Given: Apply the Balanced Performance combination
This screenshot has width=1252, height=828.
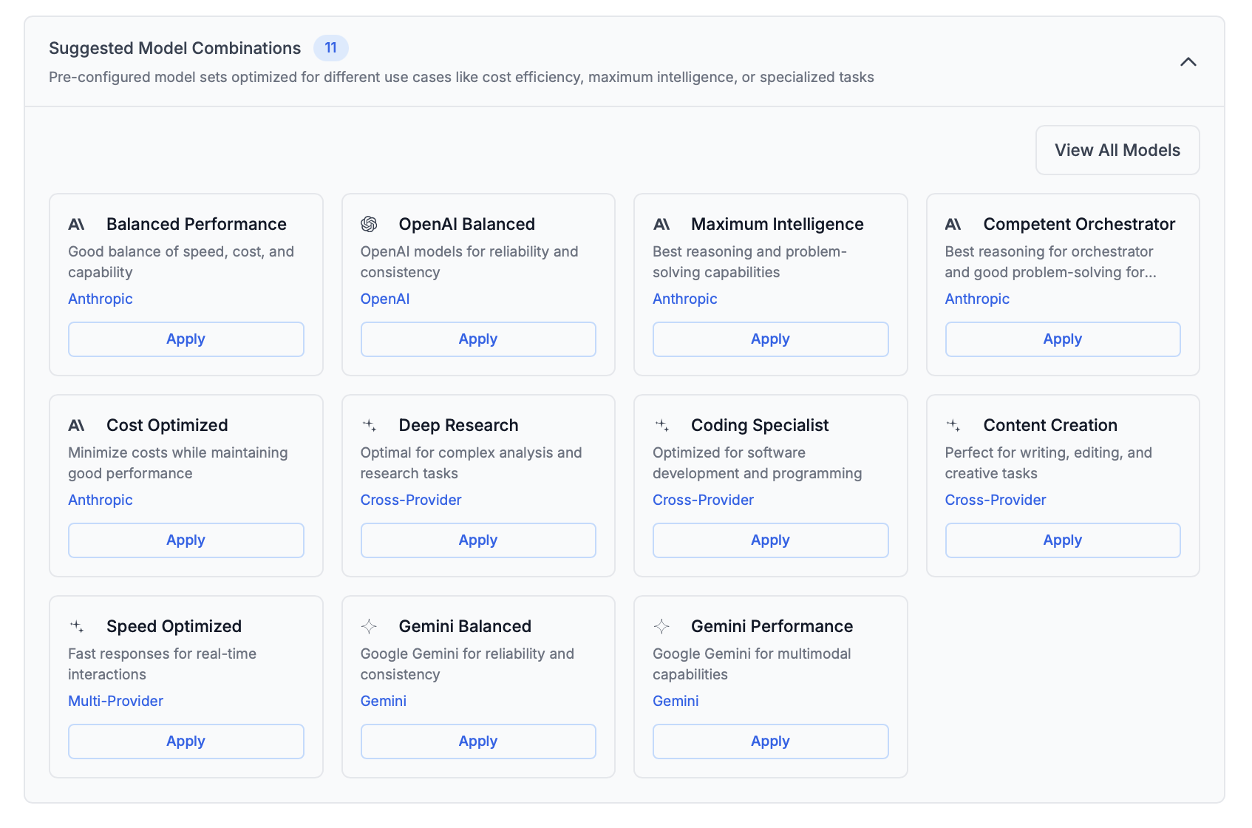Looking at the screenshot, I should pyautogui.click(x=186, y=339).
